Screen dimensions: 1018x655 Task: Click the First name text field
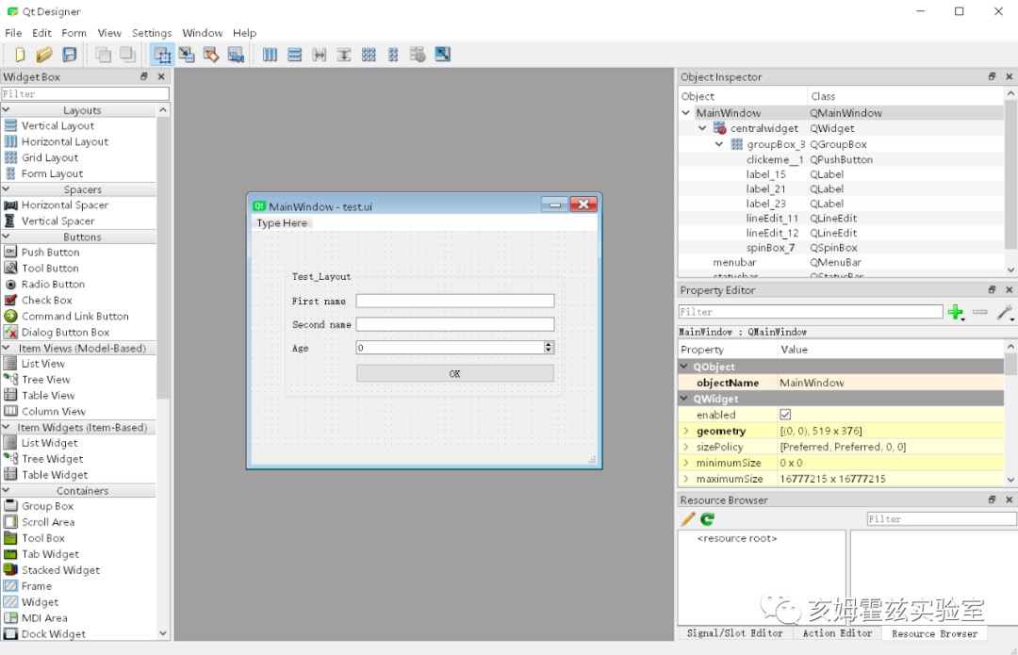(x=455, y=301)
